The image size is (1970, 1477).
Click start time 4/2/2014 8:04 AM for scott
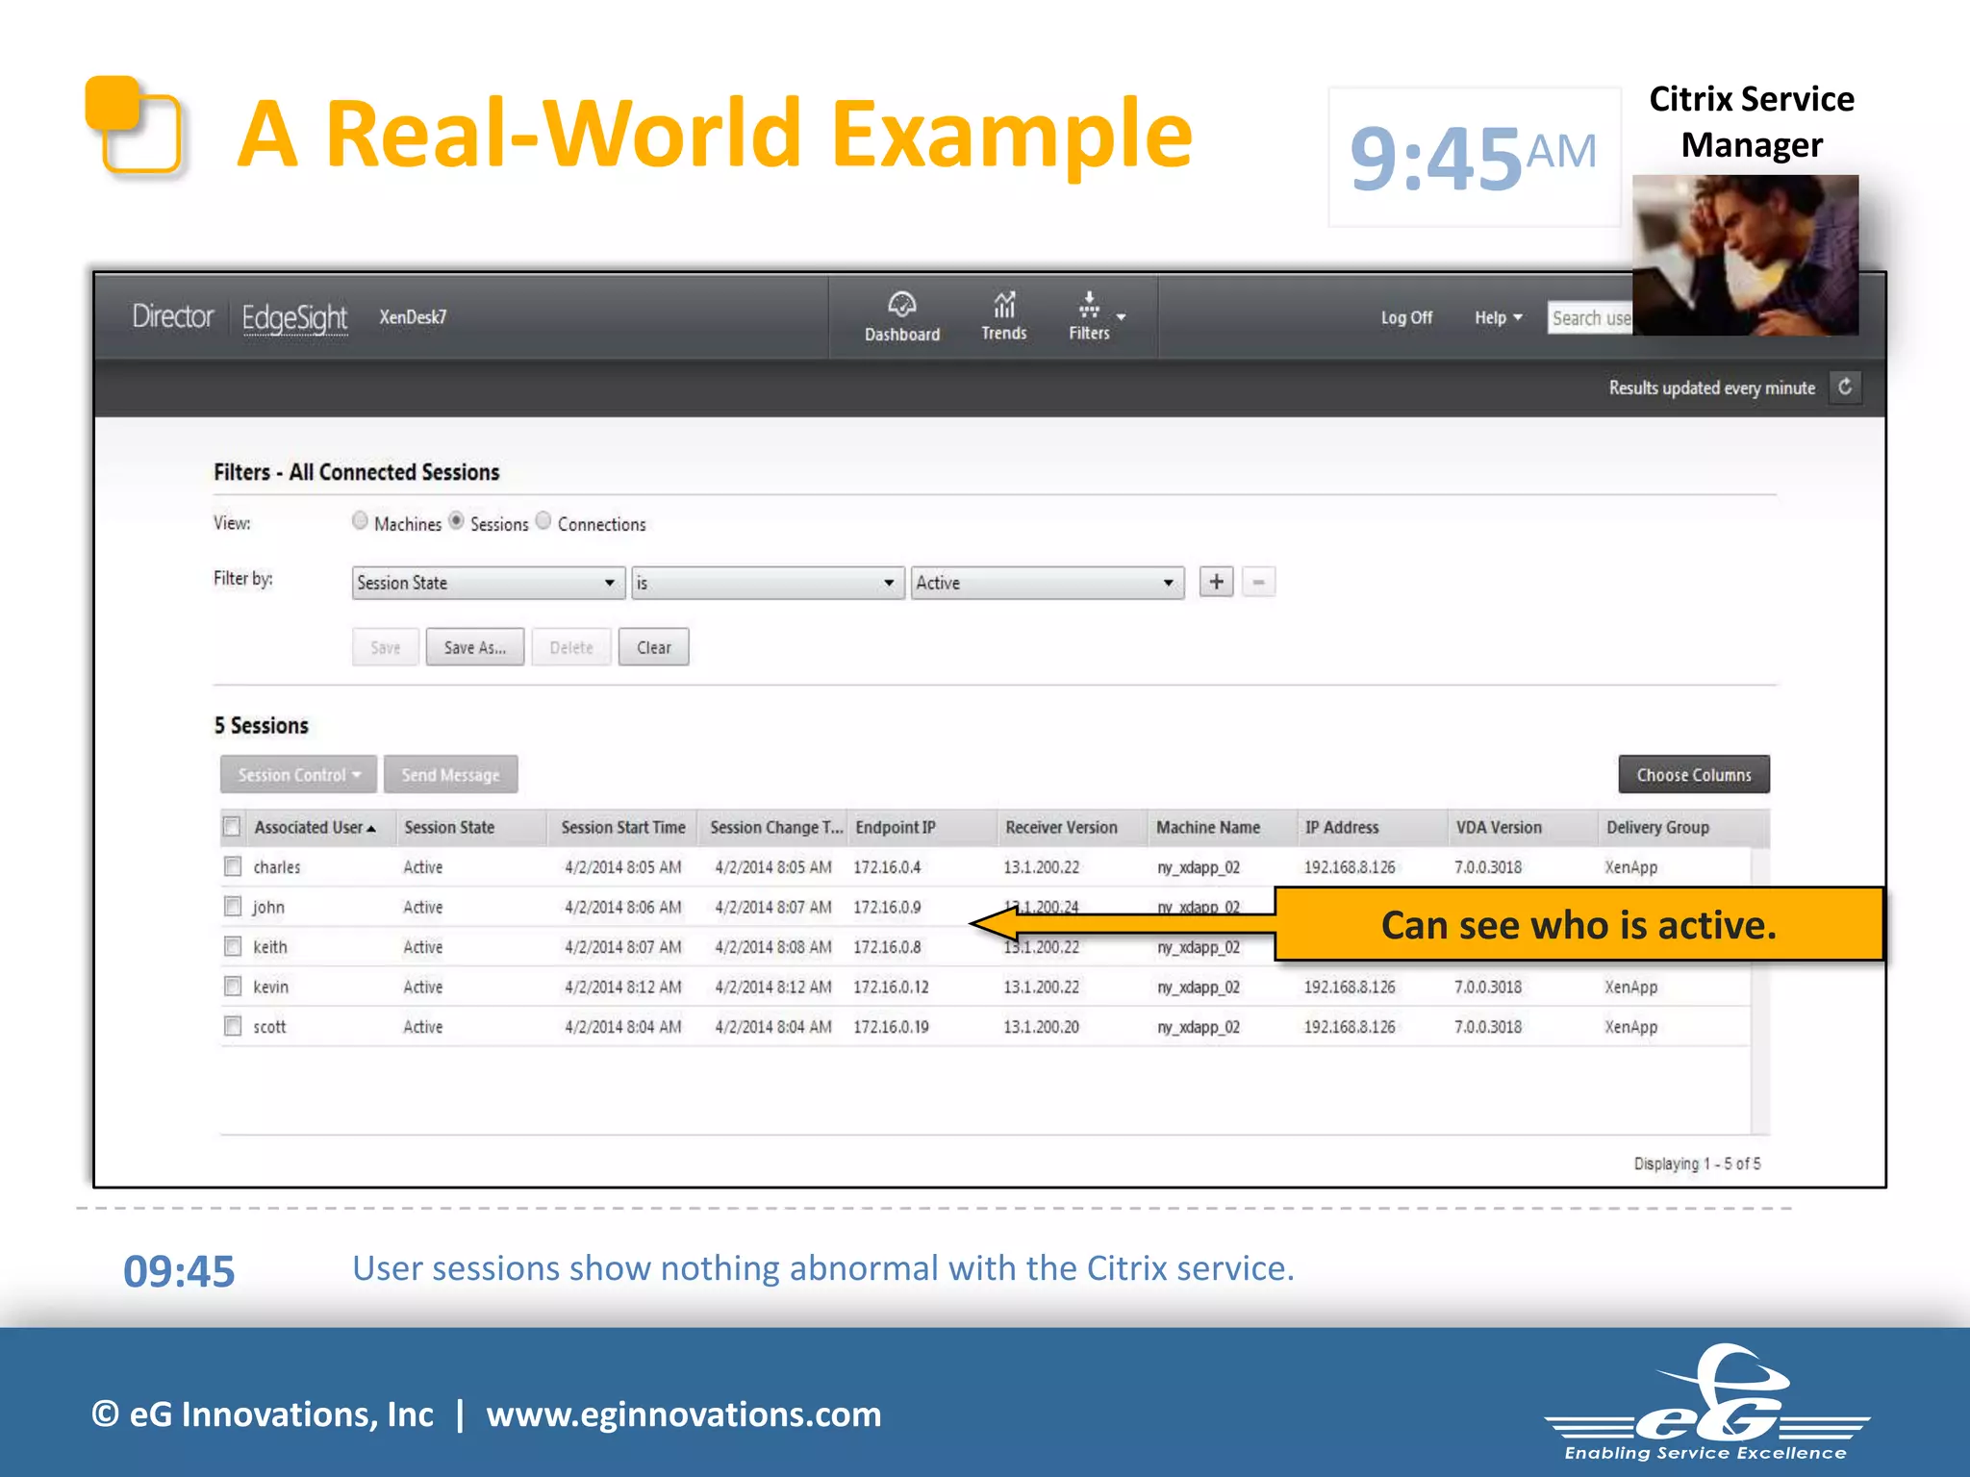tap(623, 1027)
